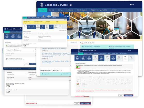Viewport: 144px width, 108px height.
Task: Open voluntary payment intimation help topic
Action: pyautogui.click(x=119, y=47)
